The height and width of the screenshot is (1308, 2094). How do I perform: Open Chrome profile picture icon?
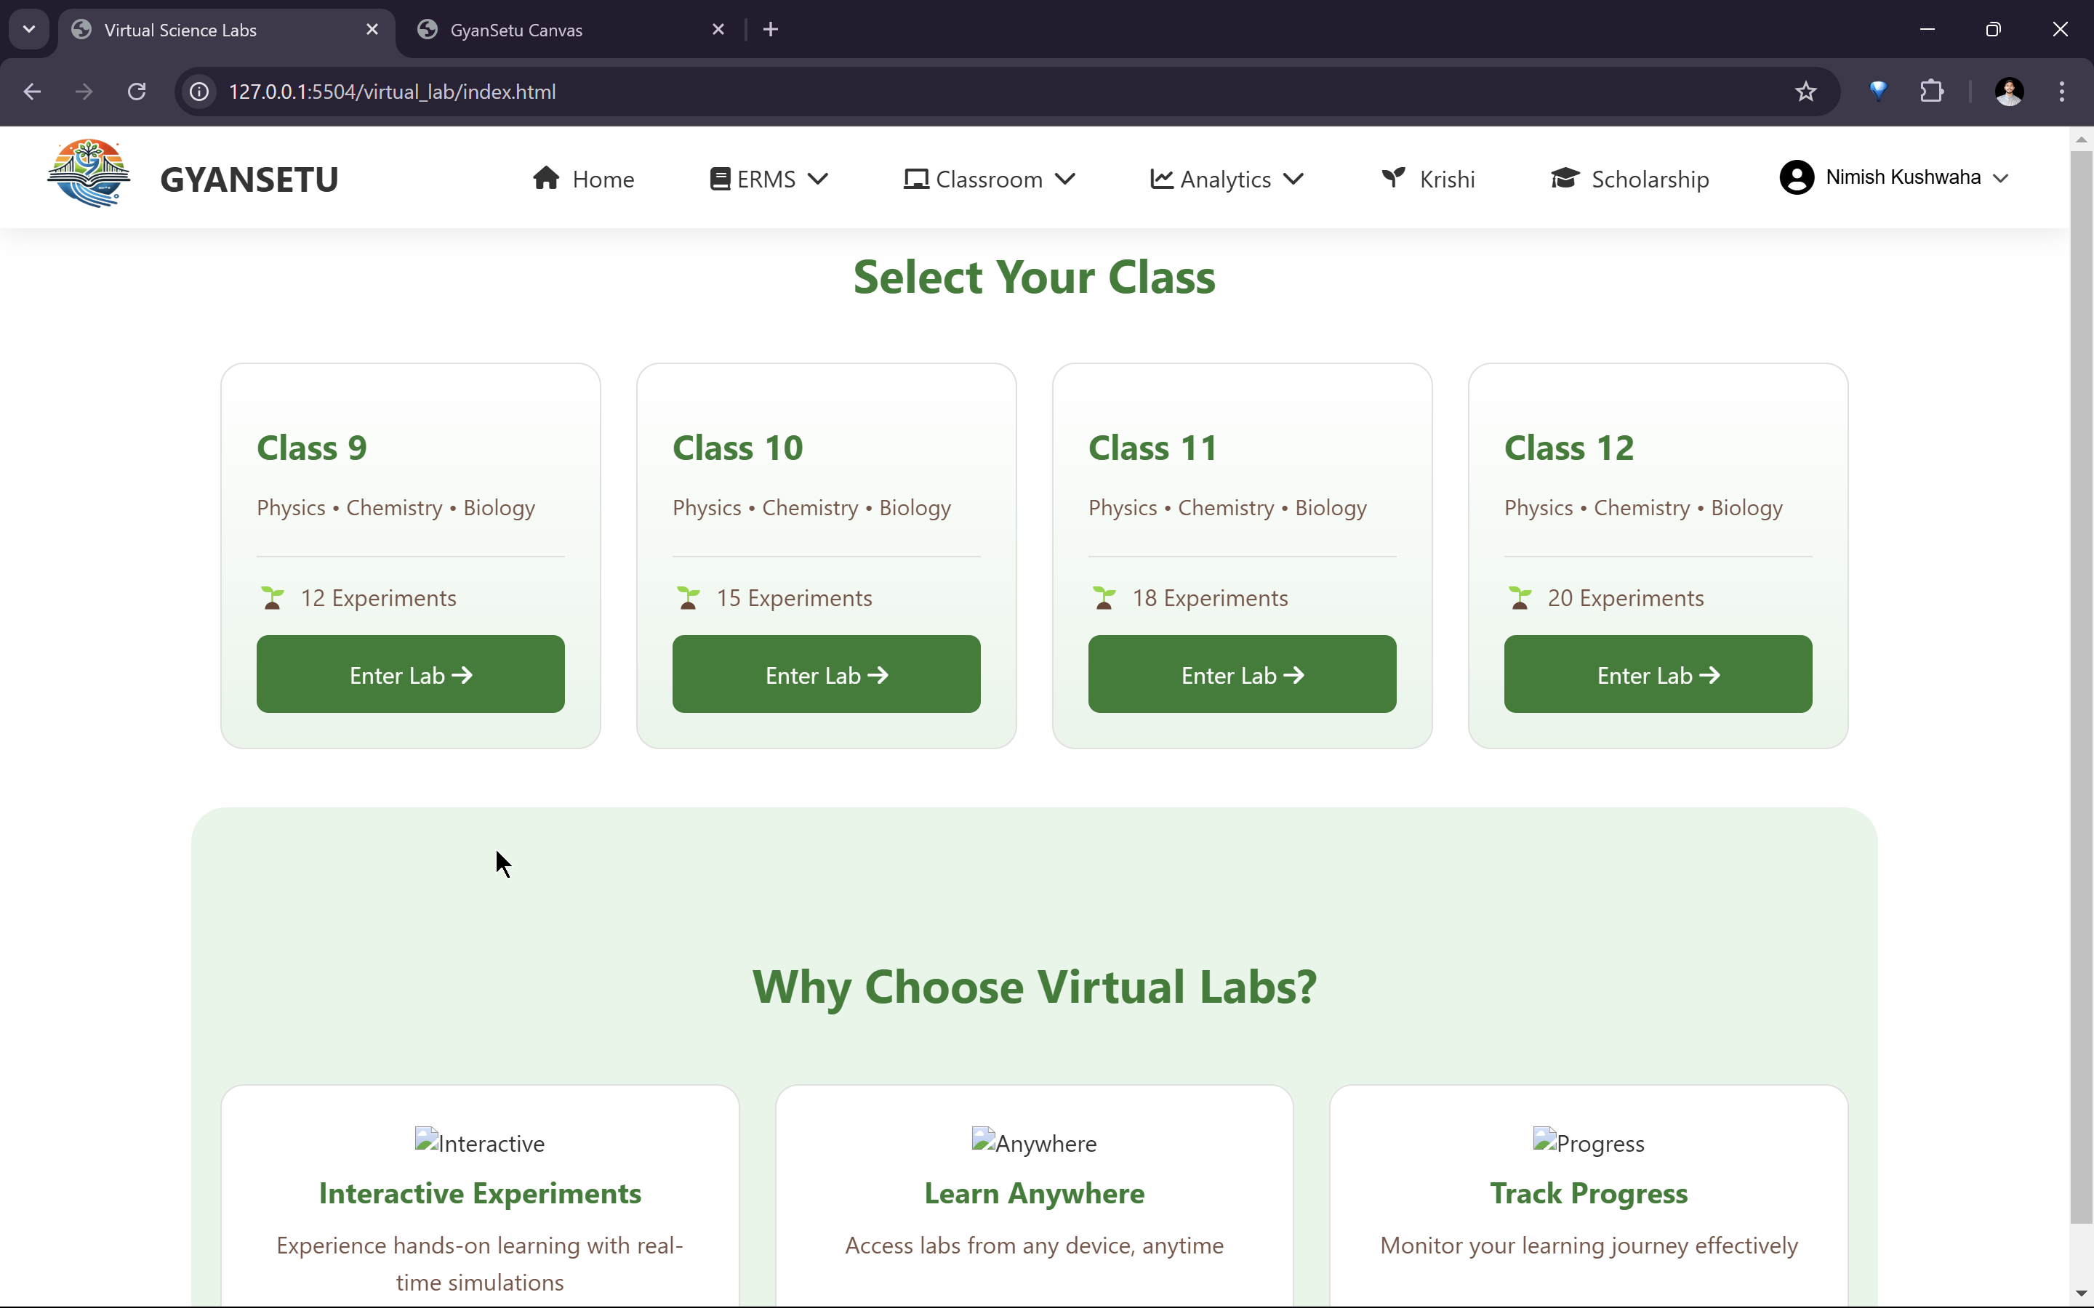[x=2008, y=92]
